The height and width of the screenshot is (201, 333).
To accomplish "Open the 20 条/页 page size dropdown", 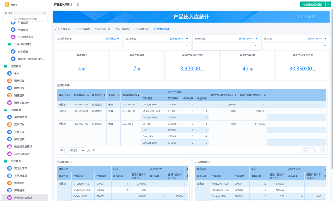I will [76, 150].
